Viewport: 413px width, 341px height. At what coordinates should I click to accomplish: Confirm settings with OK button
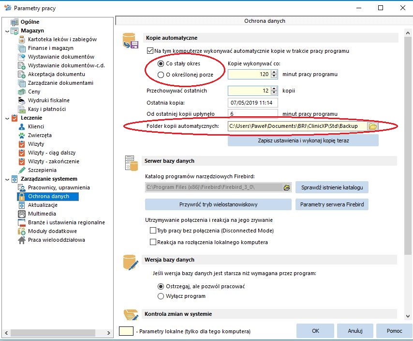click(315, 331)
